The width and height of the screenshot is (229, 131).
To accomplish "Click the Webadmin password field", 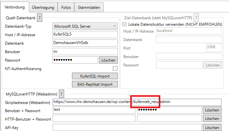I will click(x=169, y=110).
